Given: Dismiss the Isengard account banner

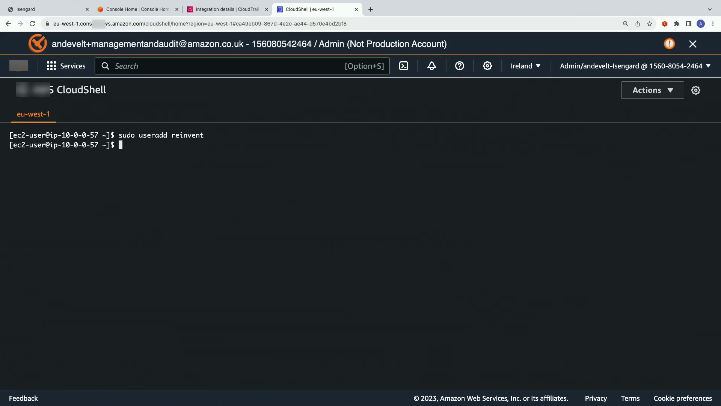Looking at the screenshot, I should (x=693, y=44).
